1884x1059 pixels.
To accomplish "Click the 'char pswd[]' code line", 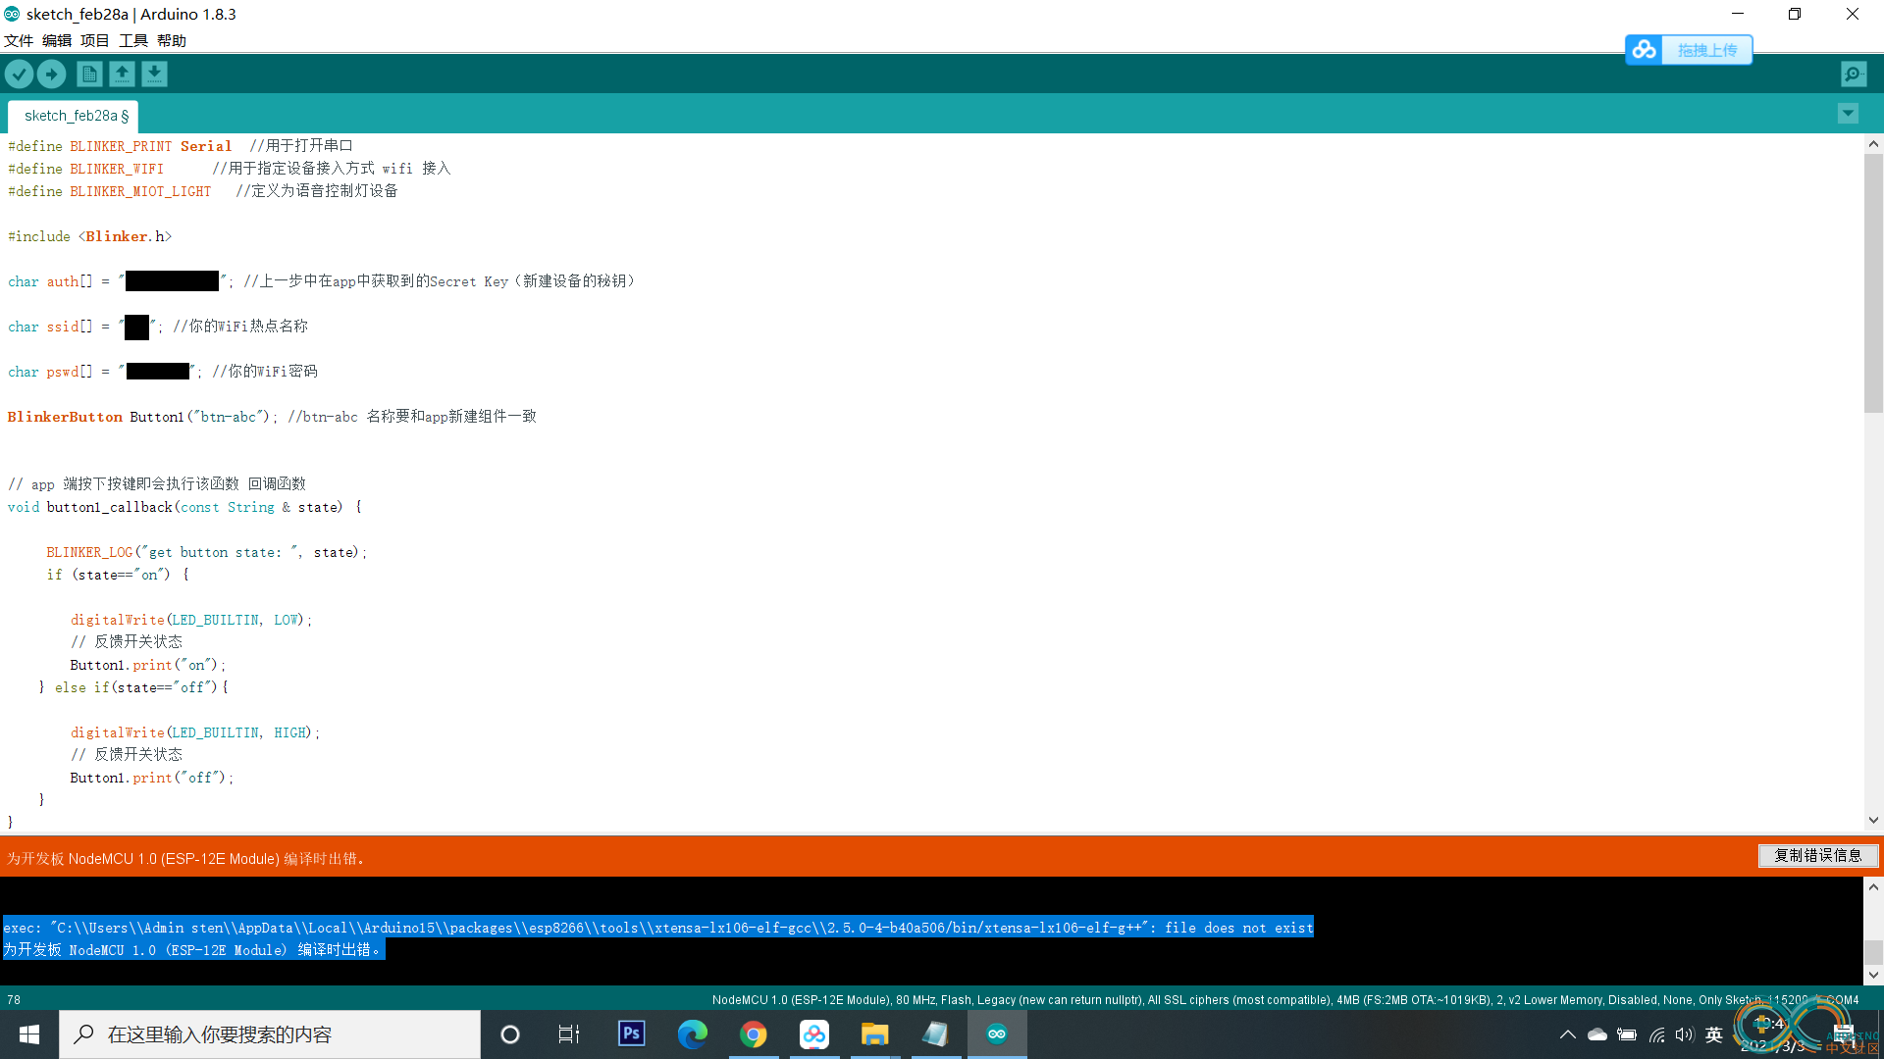I will [x=163, y=372].
